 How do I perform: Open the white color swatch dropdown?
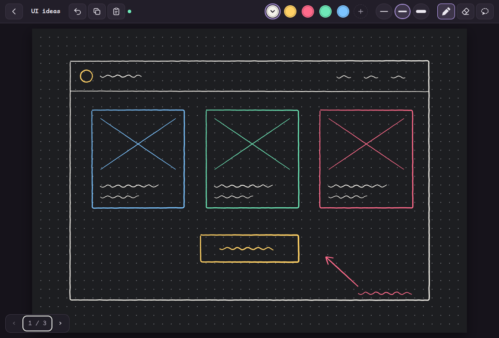pos(273,11)
